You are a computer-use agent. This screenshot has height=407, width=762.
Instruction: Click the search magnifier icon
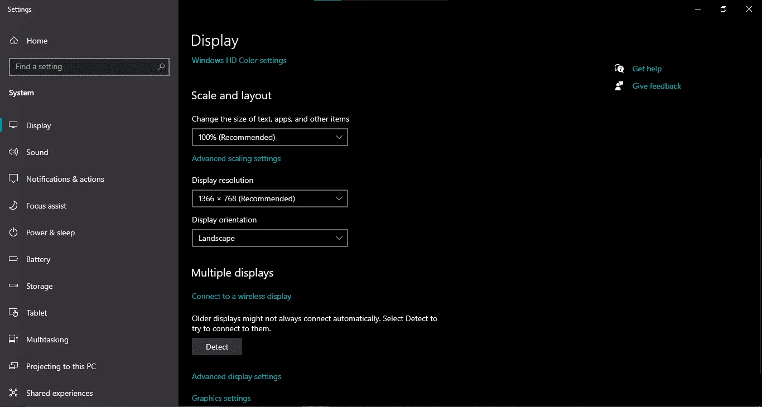coord(162,67)
